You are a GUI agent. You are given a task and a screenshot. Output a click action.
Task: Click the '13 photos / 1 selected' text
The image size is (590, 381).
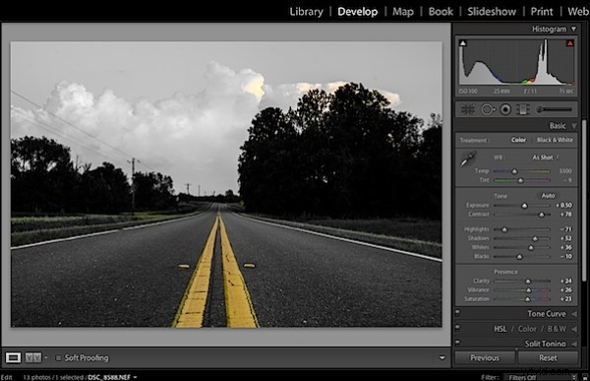[x=53, y=377]
